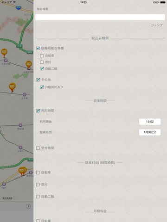Open the map info button

28,206
